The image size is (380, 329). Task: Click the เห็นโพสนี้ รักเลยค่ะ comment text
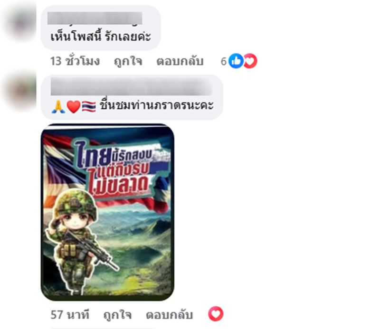coord(101,37)
